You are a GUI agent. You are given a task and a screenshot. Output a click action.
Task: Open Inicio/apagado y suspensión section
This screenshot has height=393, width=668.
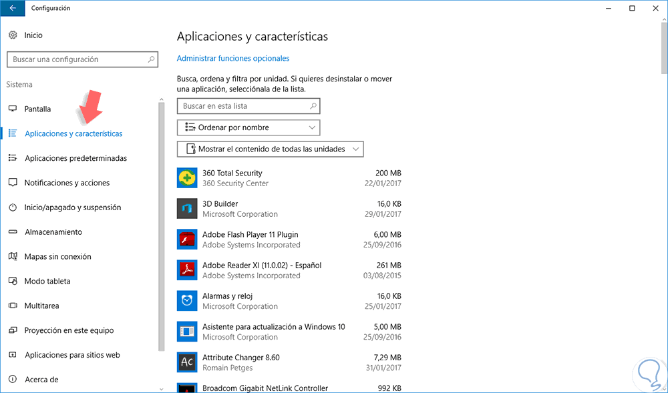[72, 208]
